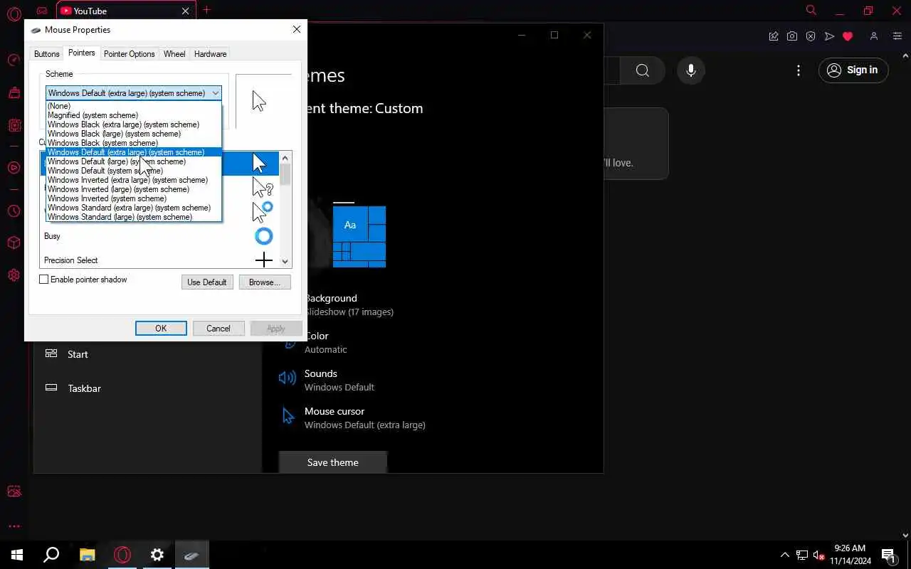Image resolution: width=911 pixels, height=569 pixels.
Task: Open the CPU chip sidebar icon
Action: click(14, 126)
